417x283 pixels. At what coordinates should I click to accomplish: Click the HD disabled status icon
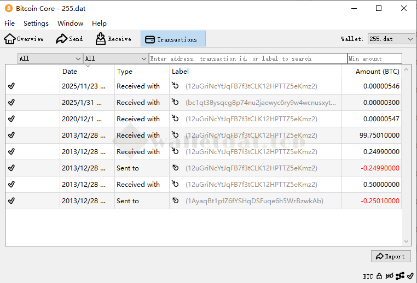click(x=389, y=276)
